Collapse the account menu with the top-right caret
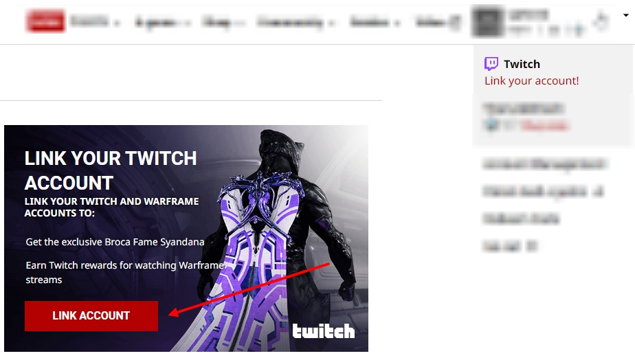This screenshot has width=635, height=358. (x=625, y=16)
